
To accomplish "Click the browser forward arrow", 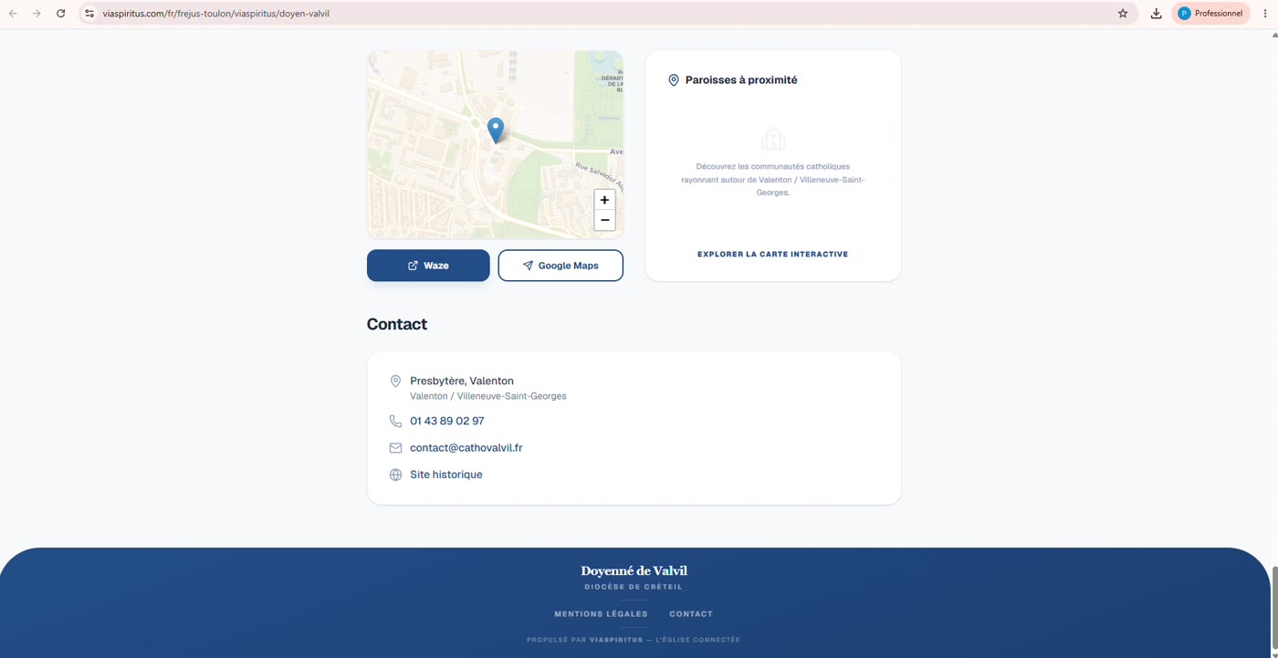I will 37,14.
